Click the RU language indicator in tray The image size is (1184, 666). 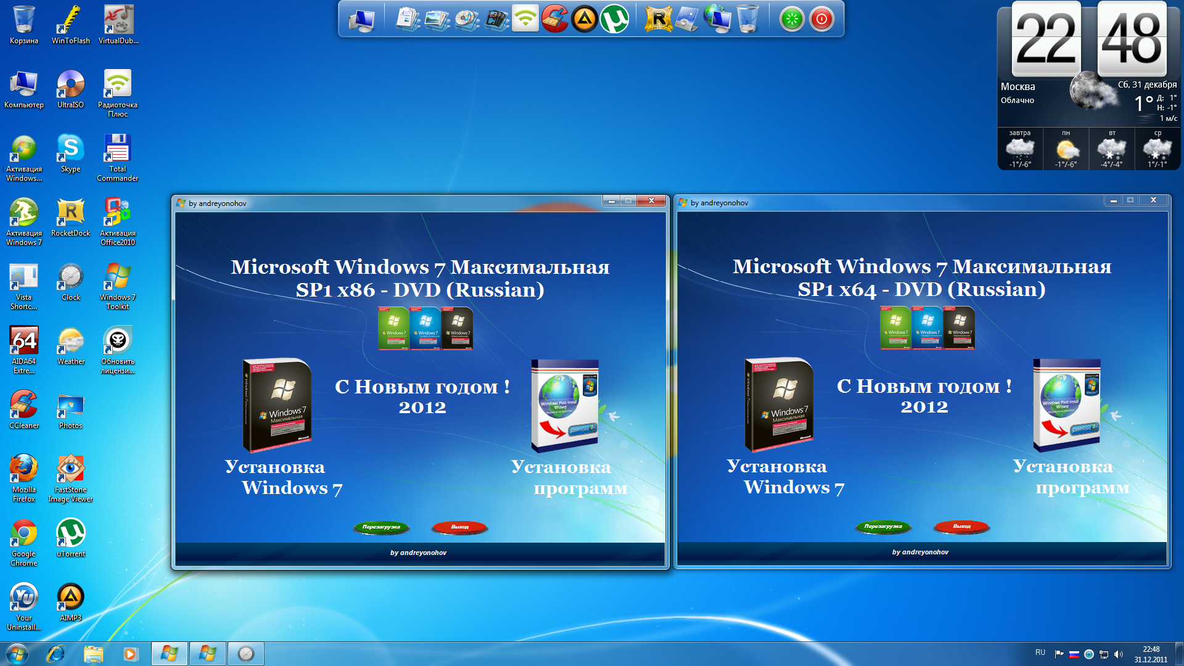pos(1040,652)
